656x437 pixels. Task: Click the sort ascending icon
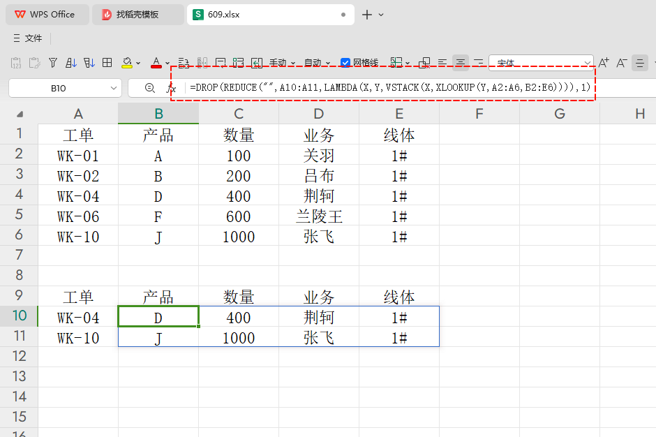point(71,63)
